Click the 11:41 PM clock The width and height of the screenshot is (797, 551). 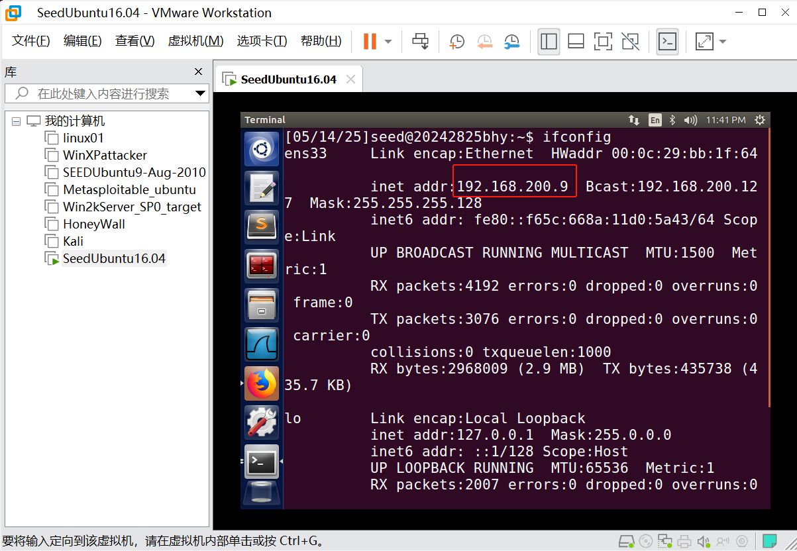click(725, 120)
